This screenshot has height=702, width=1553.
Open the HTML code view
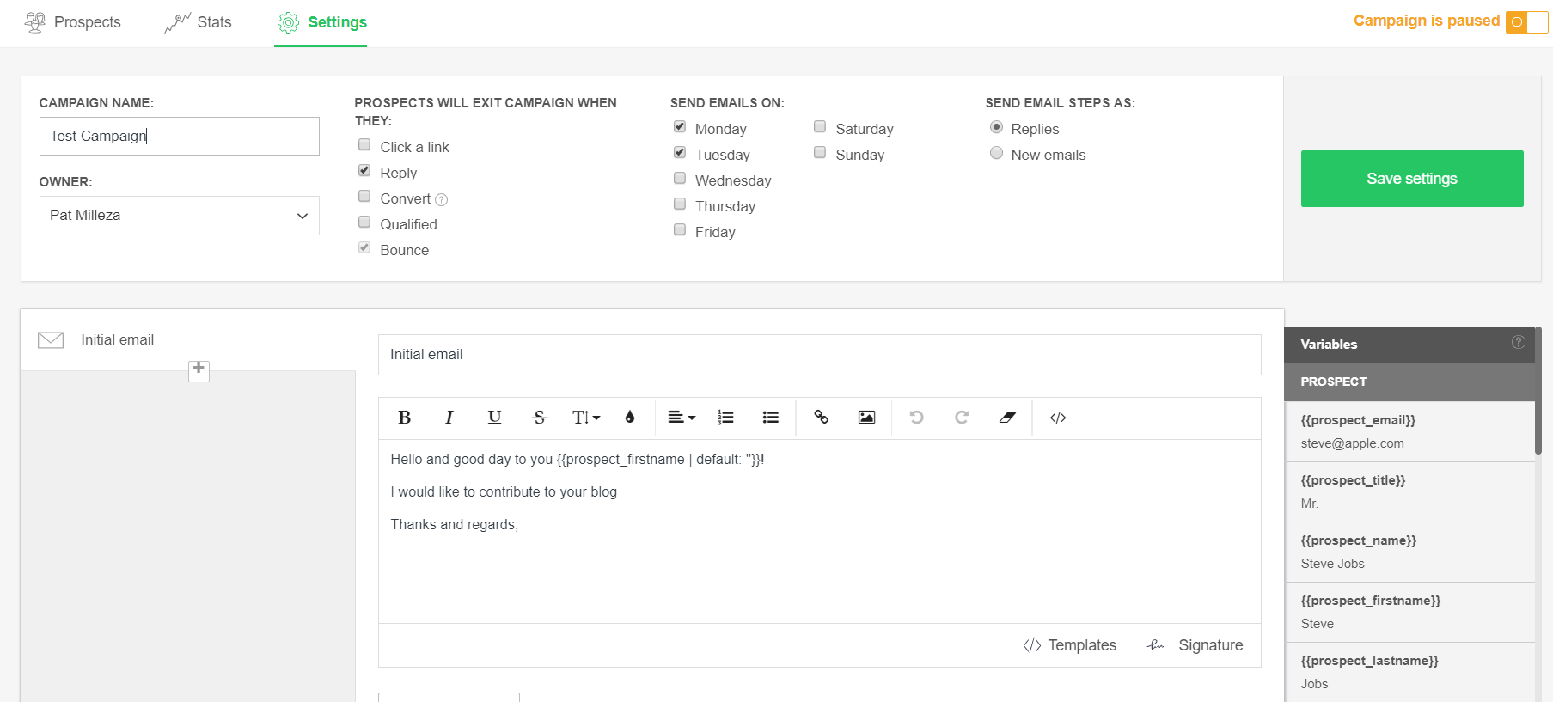point(1058,418)
